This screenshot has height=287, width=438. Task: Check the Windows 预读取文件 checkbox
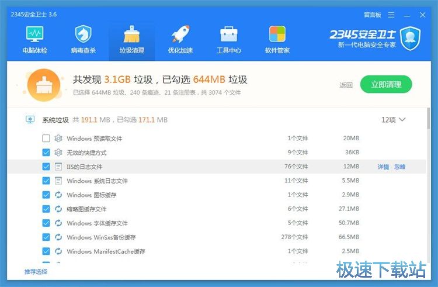[x=46, y=138]
